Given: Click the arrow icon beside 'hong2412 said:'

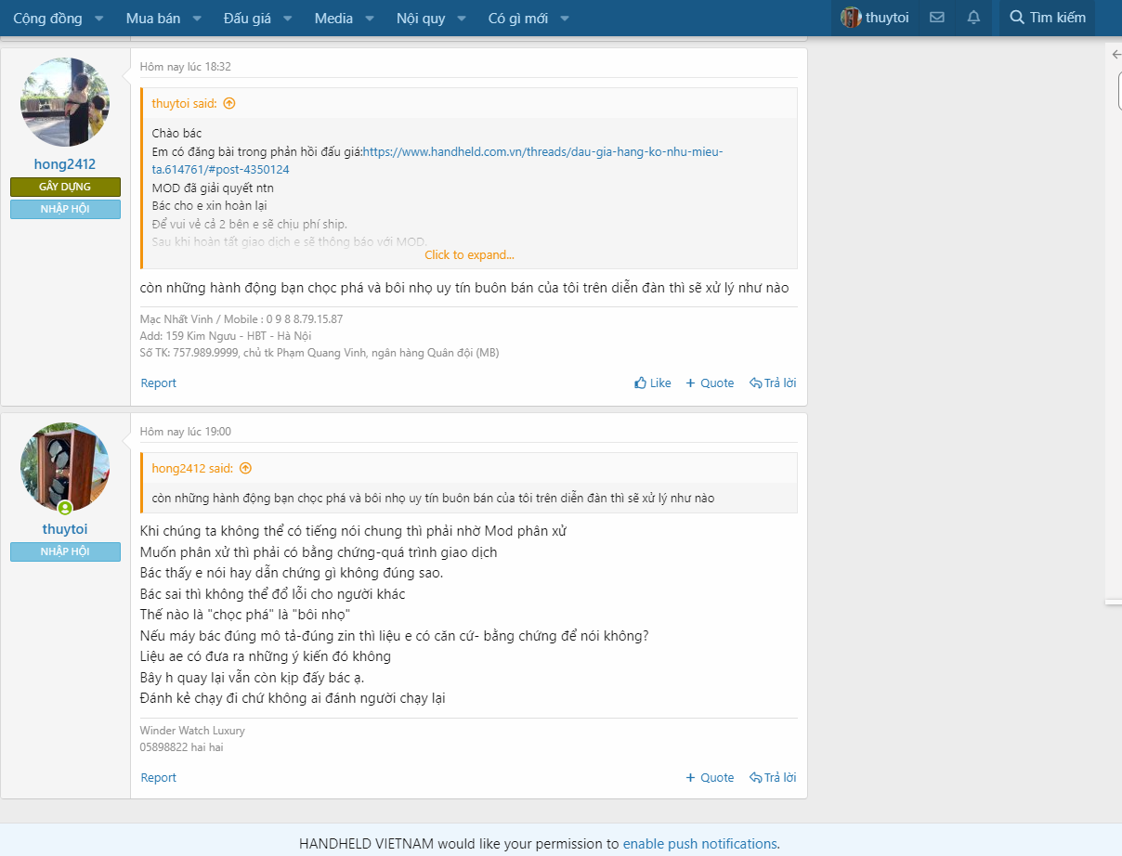Looking at the screenshot, I should [x=246, y=469].
